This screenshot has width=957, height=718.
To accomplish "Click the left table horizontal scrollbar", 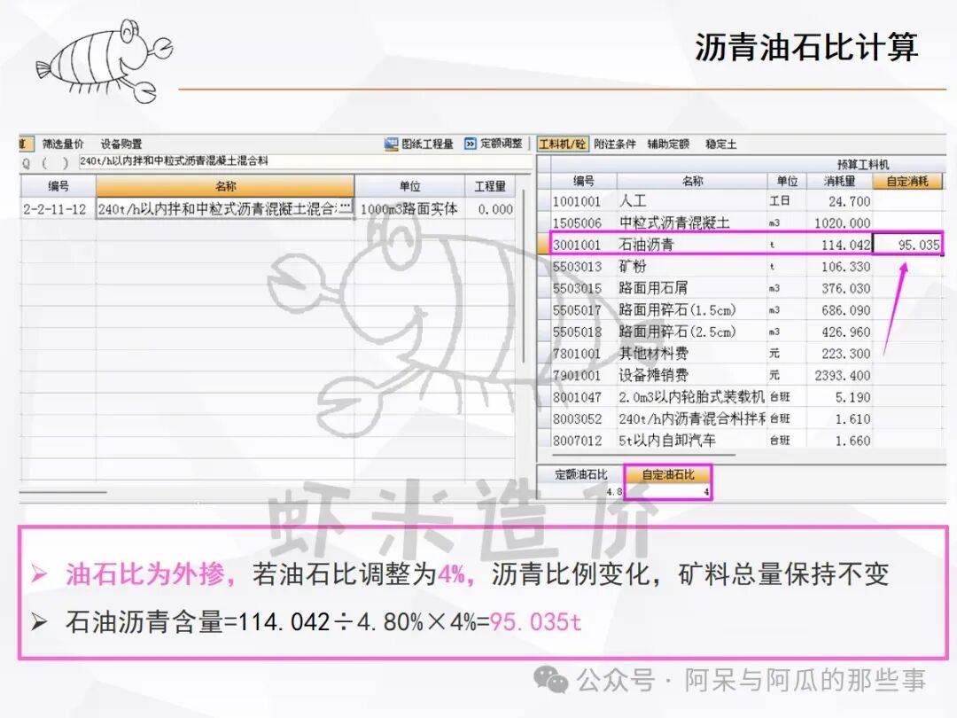I will click(x=63, y=492).
